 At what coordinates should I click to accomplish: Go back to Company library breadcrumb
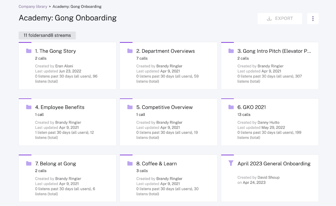point(33,6)
